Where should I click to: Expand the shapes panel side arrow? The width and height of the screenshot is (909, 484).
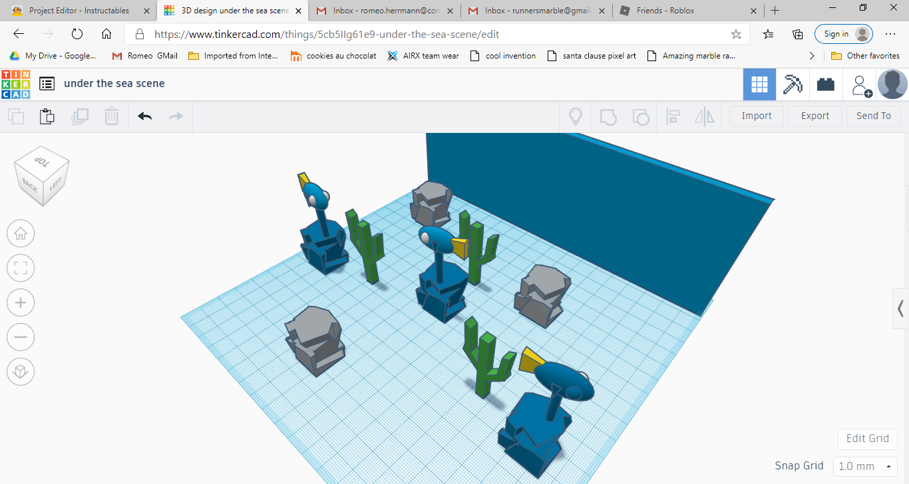900,308
